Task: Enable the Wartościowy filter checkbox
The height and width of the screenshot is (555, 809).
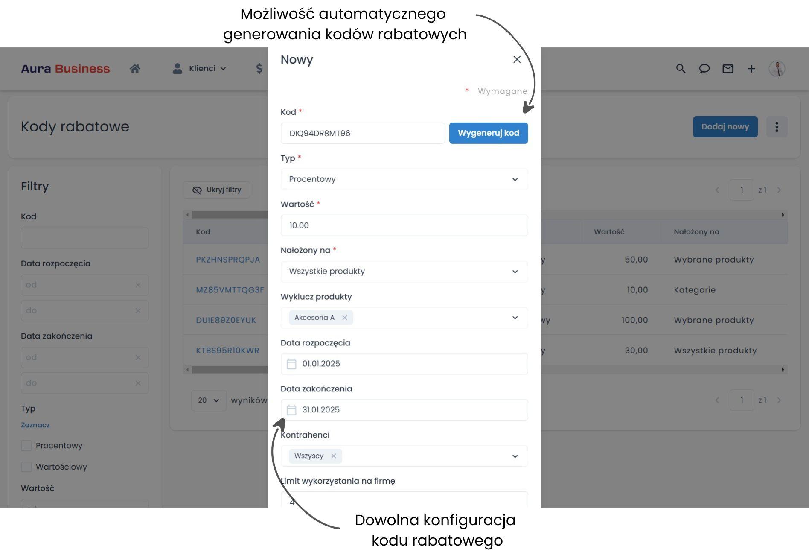Action: (26, 467)
